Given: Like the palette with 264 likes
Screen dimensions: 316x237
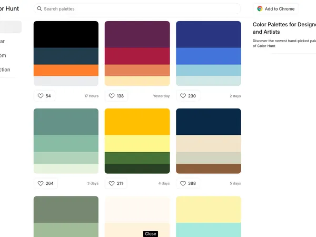Looking at the screenshot, I should click(45, 183).
